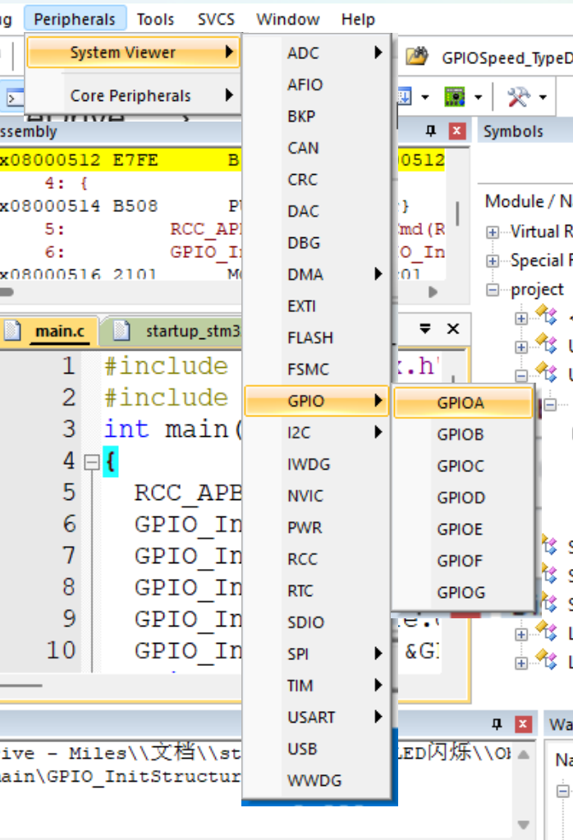The width and height of the screenshot is (573, 840).
Task: Select GPIOA from the GPIO submenu
Action: [x=461, y=402]
